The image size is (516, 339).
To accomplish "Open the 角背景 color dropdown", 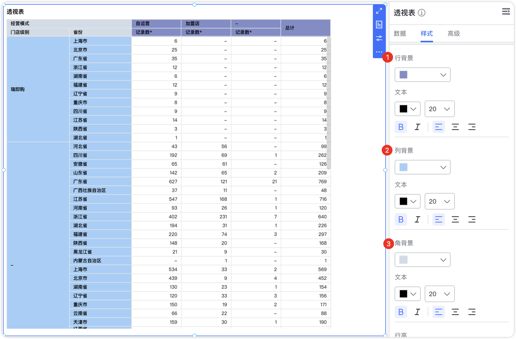I will (x=422, y=259).
